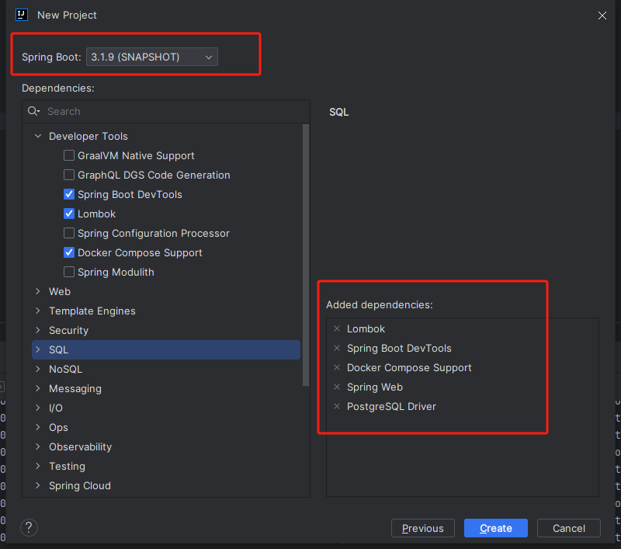
Task: Uncheck Docker Compose Support checkbox
Action: (69, 252)
